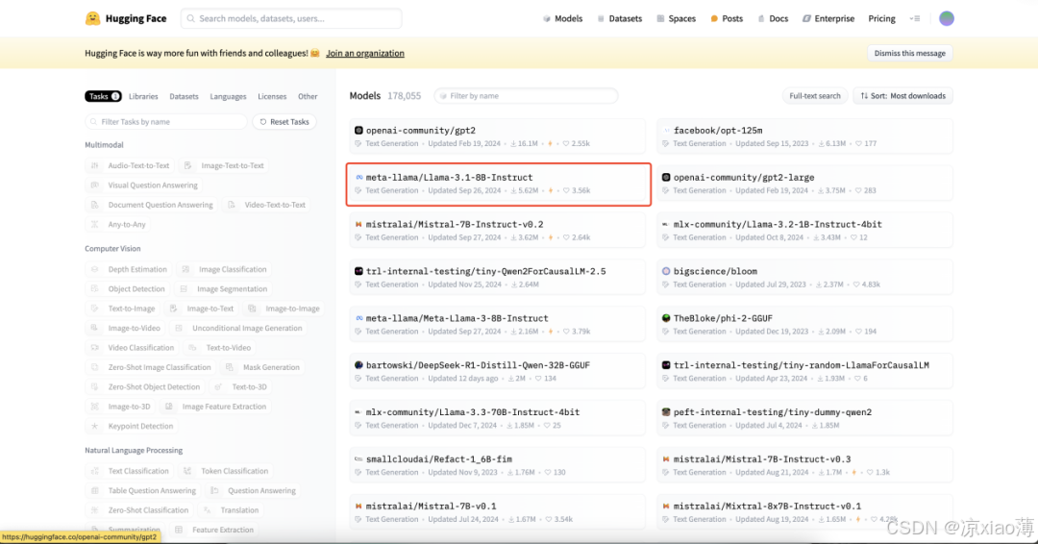Viewport: 1038px width, 544px height.
Task: Switch to the Libraries filter tab
Action: coord(143,97)
